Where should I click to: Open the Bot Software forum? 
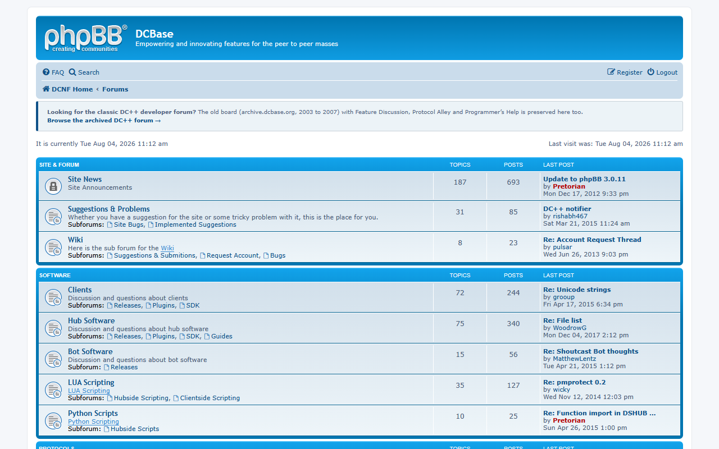(90, 351)
